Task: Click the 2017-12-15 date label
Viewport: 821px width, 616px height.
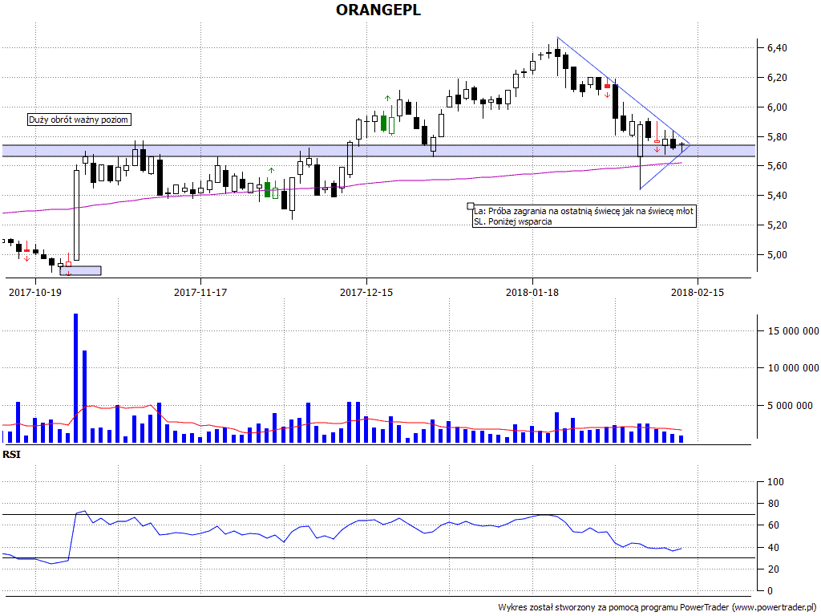Action: 366,292
